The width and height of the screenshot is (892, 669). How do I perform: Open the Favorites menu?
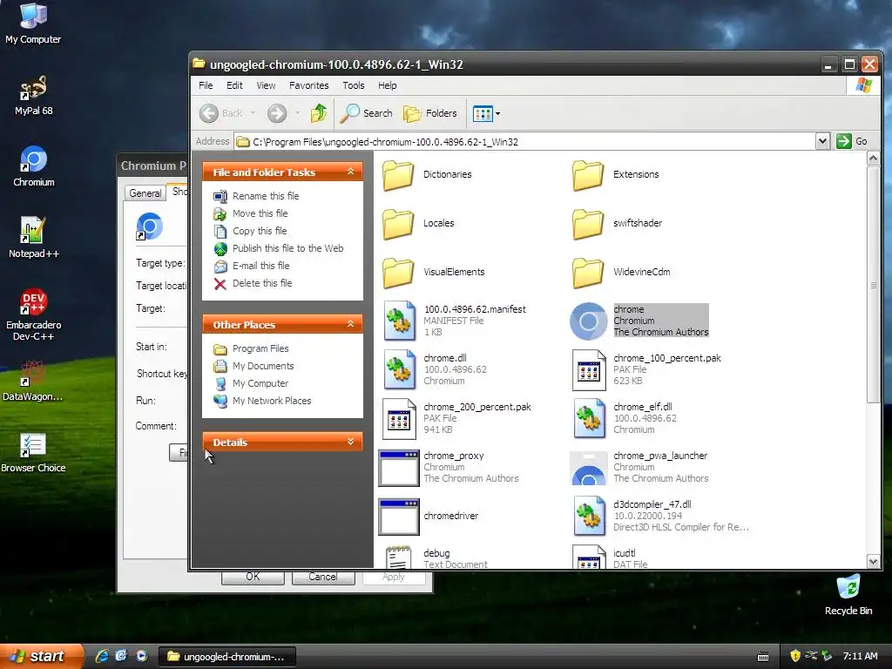[309, 85]
